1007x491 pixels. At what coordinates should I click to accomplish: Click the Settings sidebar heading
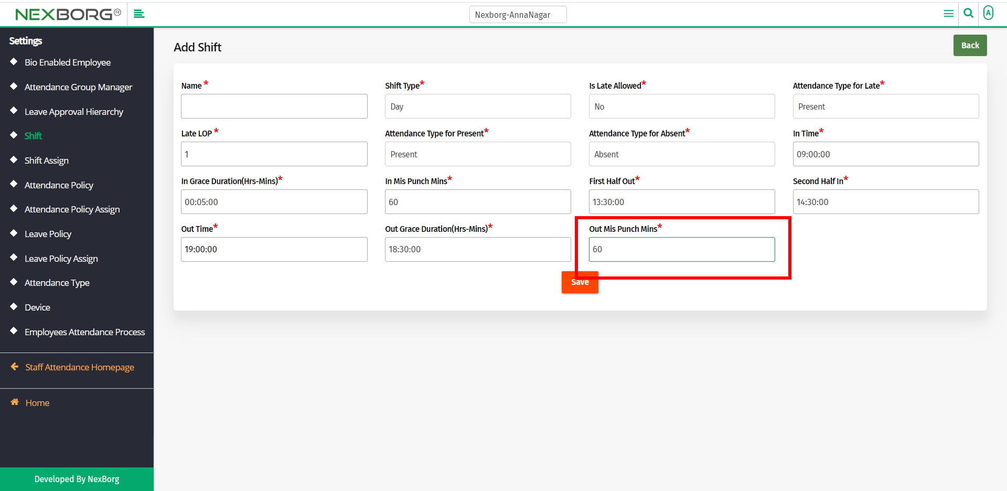pyautogui.click(x=26, y=41)
